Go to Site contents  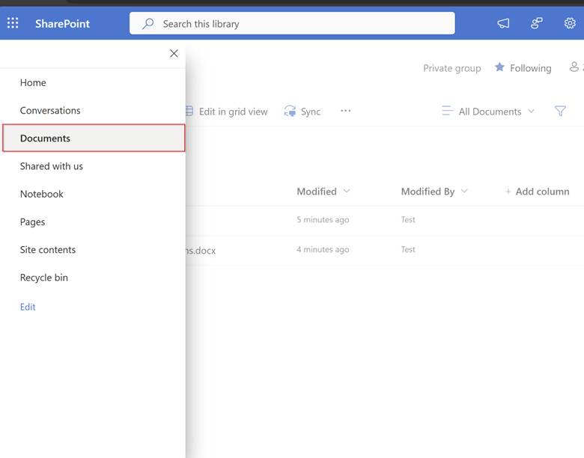click(48, 250)
